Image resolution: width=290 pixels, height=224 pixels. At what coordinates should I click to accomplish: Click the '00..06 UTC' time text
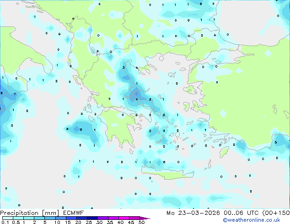click(241, 213)
